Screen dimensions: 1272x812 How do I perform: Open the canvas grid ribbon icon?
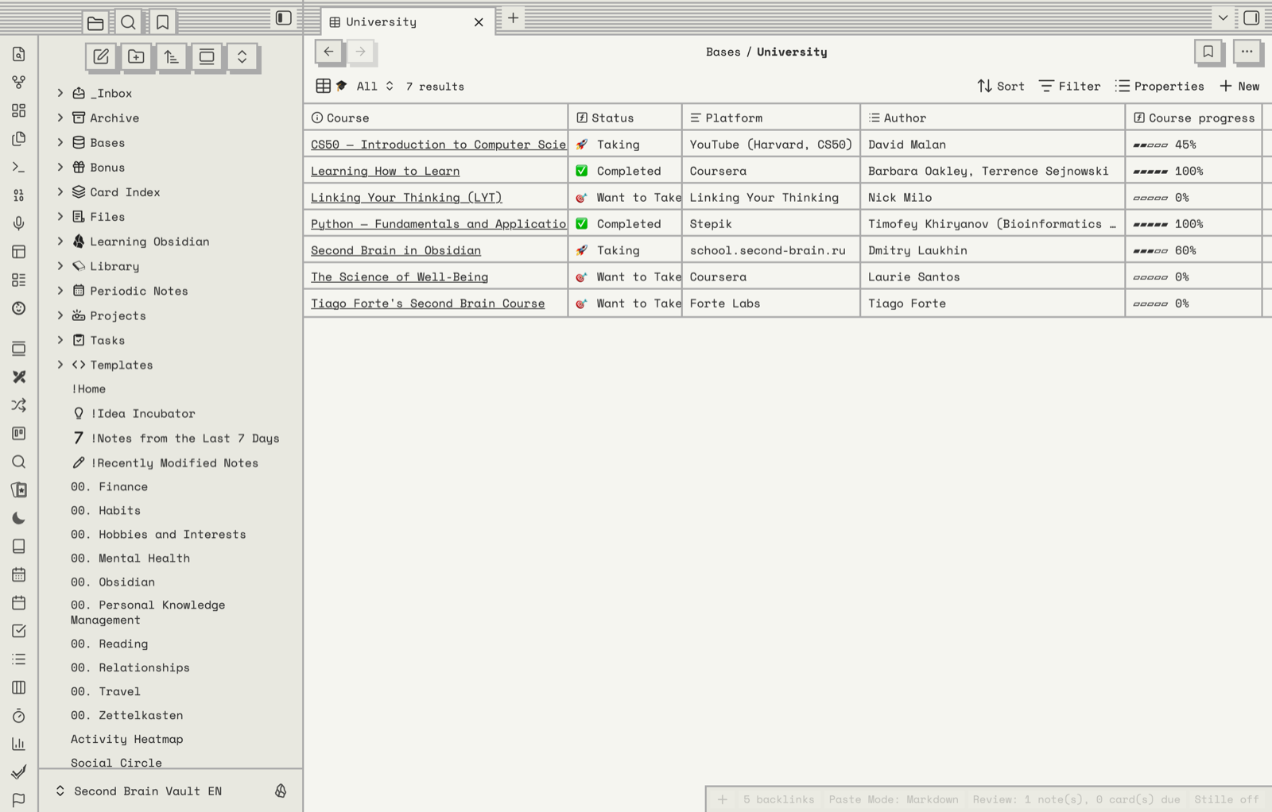click(19, 110)
